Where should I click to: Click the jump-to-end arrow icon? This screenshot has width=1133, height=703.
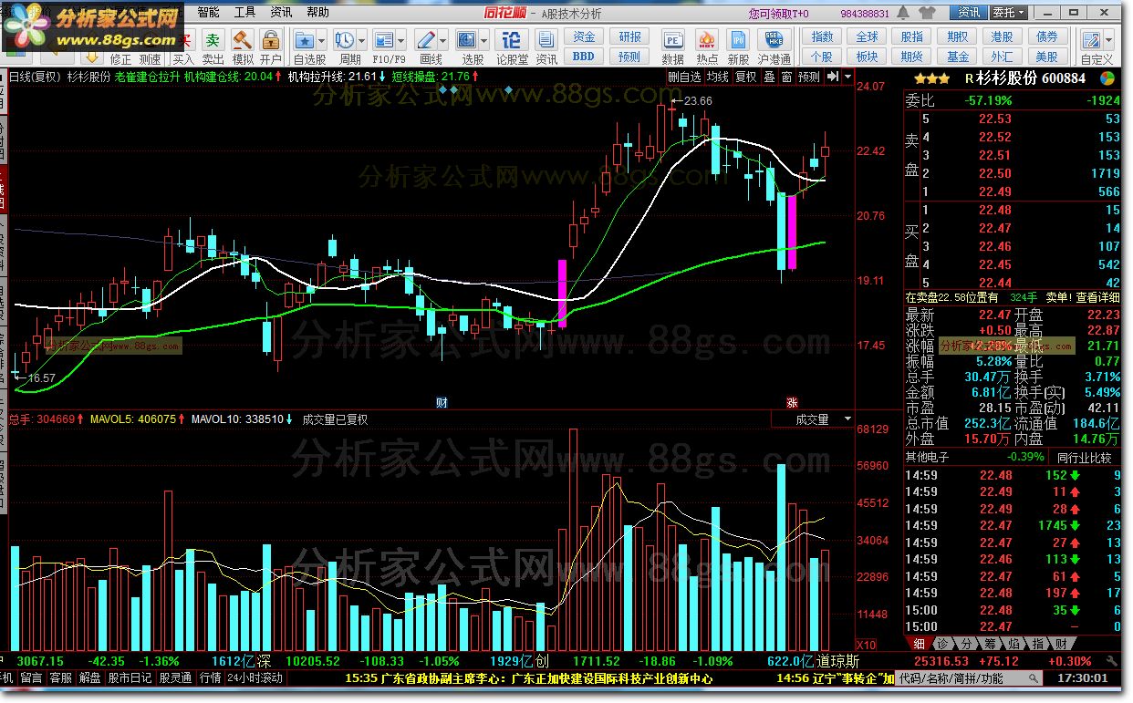[832, 78]
